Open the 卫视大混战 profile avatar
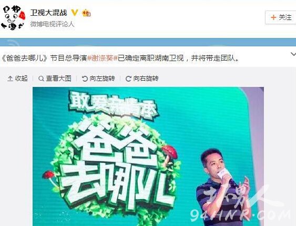This screenshot has height=226, width=296. pos(13,17)
